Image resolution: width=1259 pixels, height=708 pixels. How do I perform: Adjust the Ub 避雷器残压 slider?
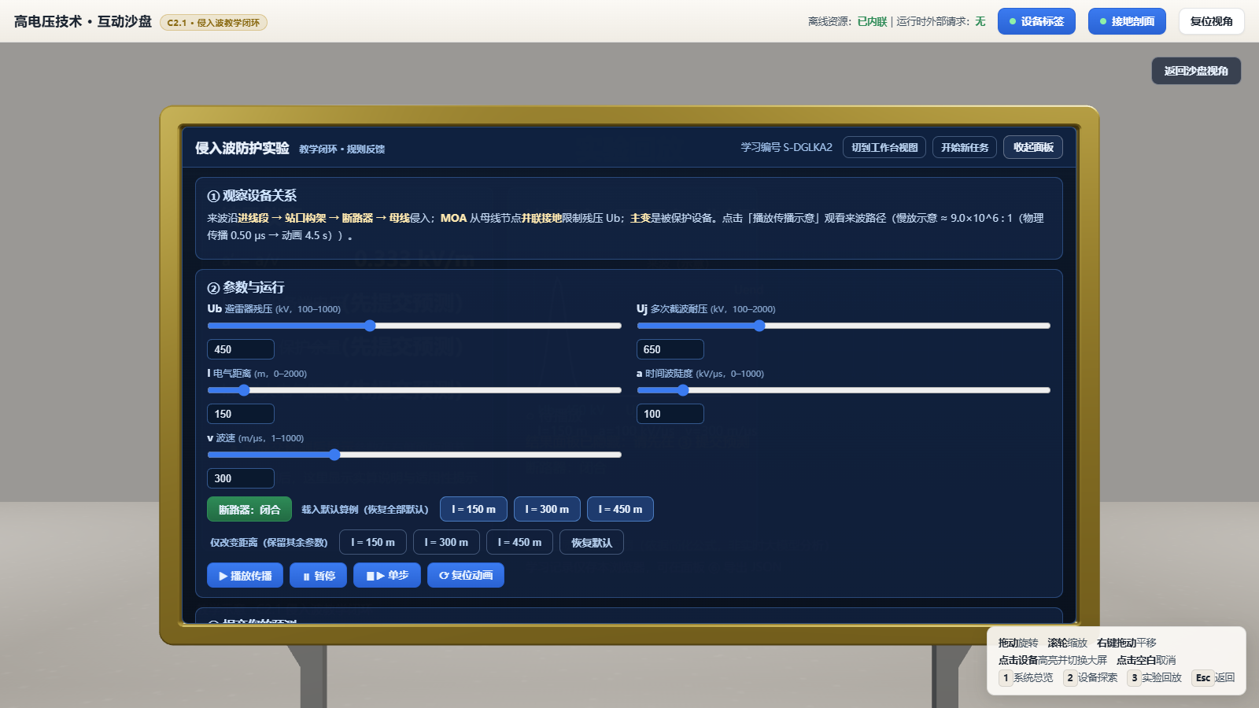tap(414, 326)
